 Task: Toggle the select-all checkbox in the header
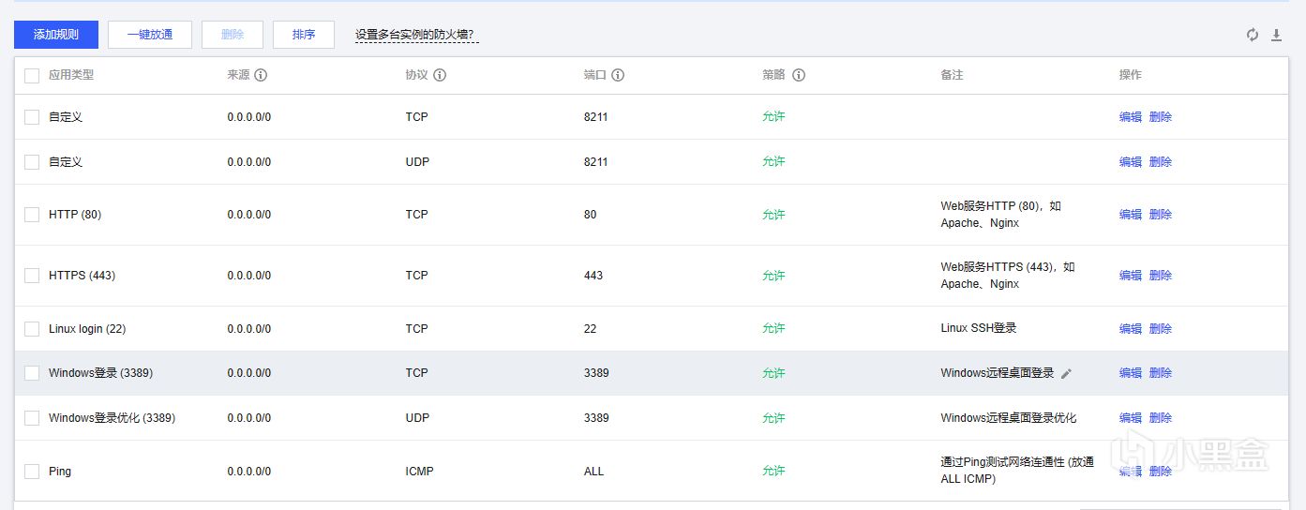[x=32, y=75]
